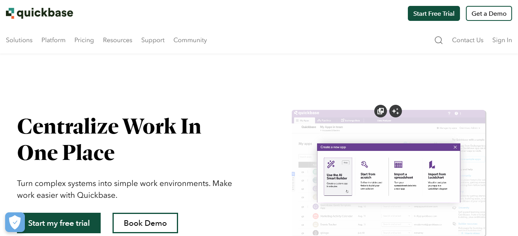Click the Get a Demo button
This screenshot has width=518, height=236.
489,13
